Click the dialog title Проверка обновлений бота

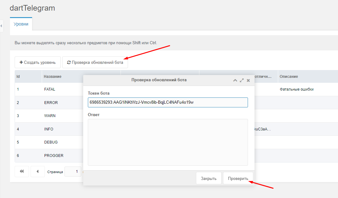click(x=159, y=80)
